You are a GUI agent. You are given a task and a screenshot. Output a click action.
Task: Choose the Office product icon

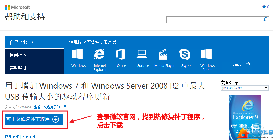(x=120, y=54)
